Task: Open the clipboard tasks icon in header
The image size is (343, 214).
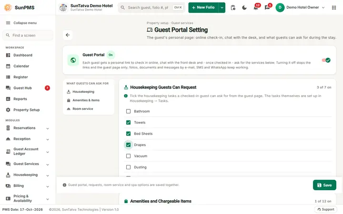Action: coord(233,8)
